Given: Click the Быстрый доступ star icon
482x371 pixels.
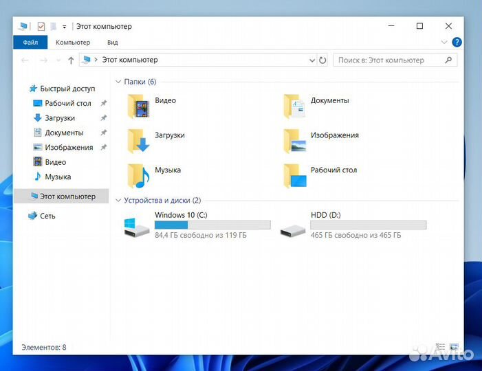Looking at the screenshot, I should tap(33, 89).
